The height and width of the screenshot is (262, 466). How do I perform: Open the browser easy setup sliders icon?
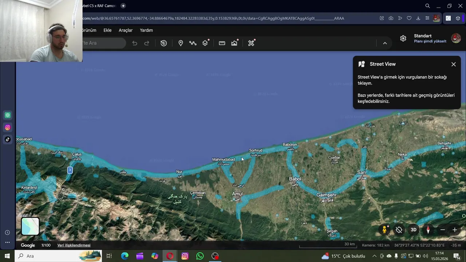coord(427,18)
